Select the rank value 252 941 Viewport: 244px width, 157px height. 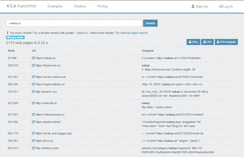coord(13,77)
